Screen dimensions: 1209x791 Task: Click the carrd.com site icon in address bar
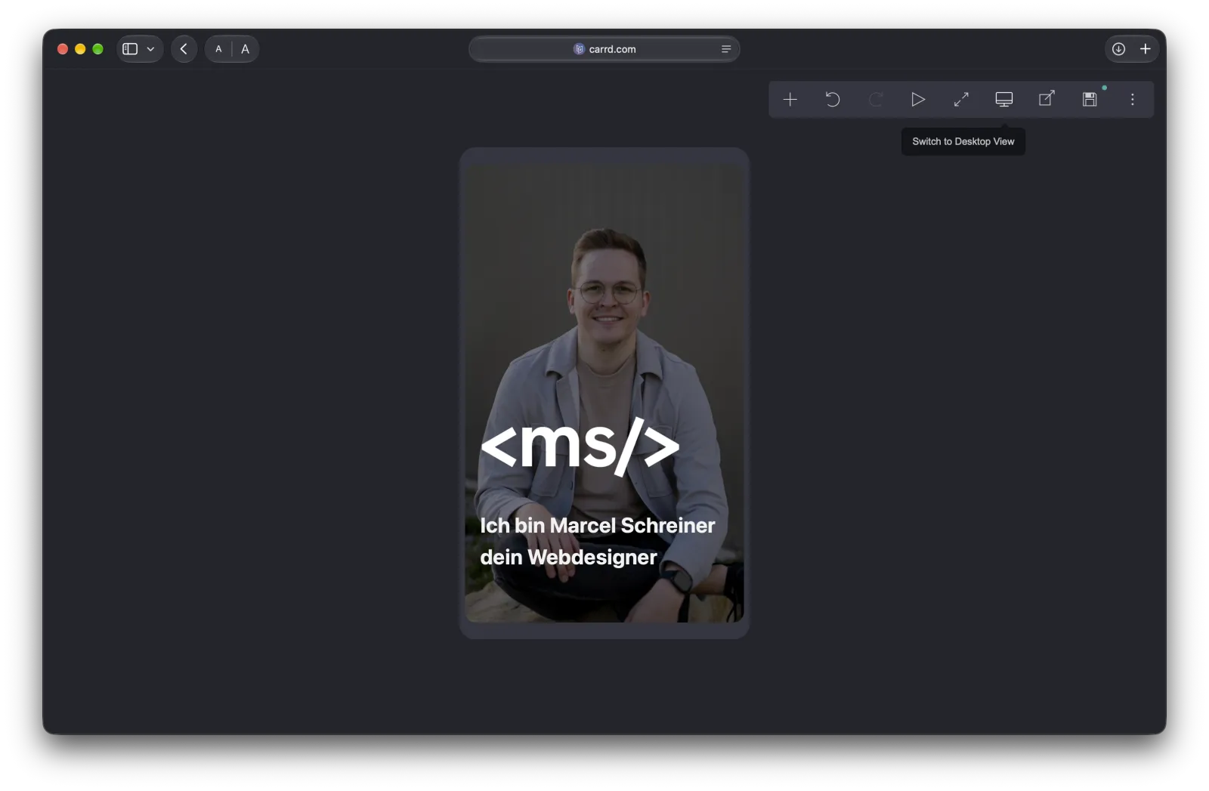[579, 49]
